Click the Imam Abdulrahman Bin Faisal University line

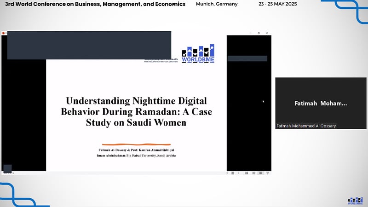(x=136, y=155)
